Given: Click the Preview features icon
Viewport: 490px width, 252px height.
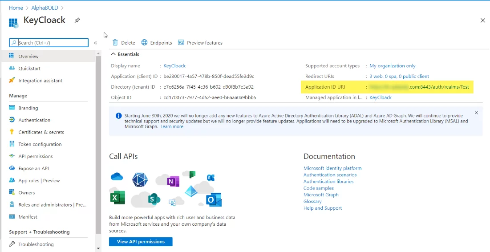Looking at the screenshot, I should coord(181,43).
